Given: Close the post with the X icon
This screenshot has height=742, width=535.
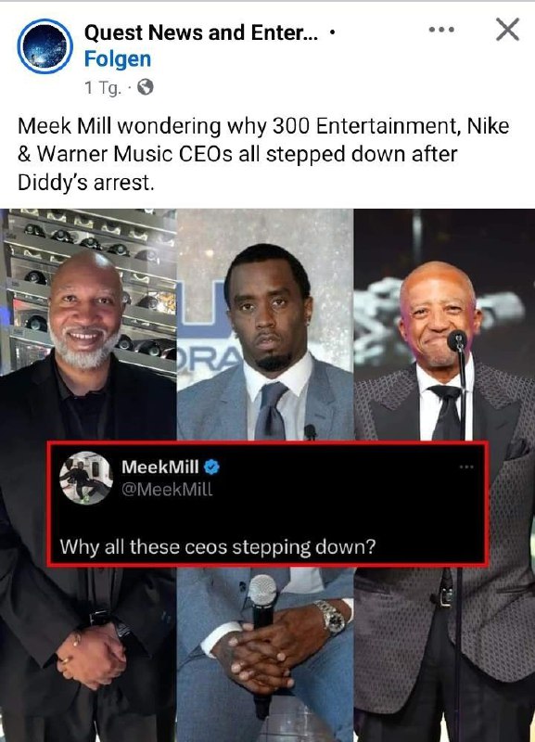Looking at the screenshot, I should point(507,30).
